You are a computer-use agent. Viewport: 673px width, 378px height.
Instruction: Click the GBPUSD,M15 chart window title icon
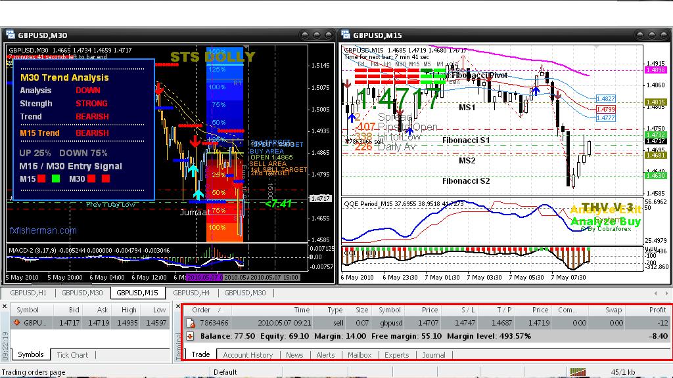pyautogui.click(x=345, y=35)
